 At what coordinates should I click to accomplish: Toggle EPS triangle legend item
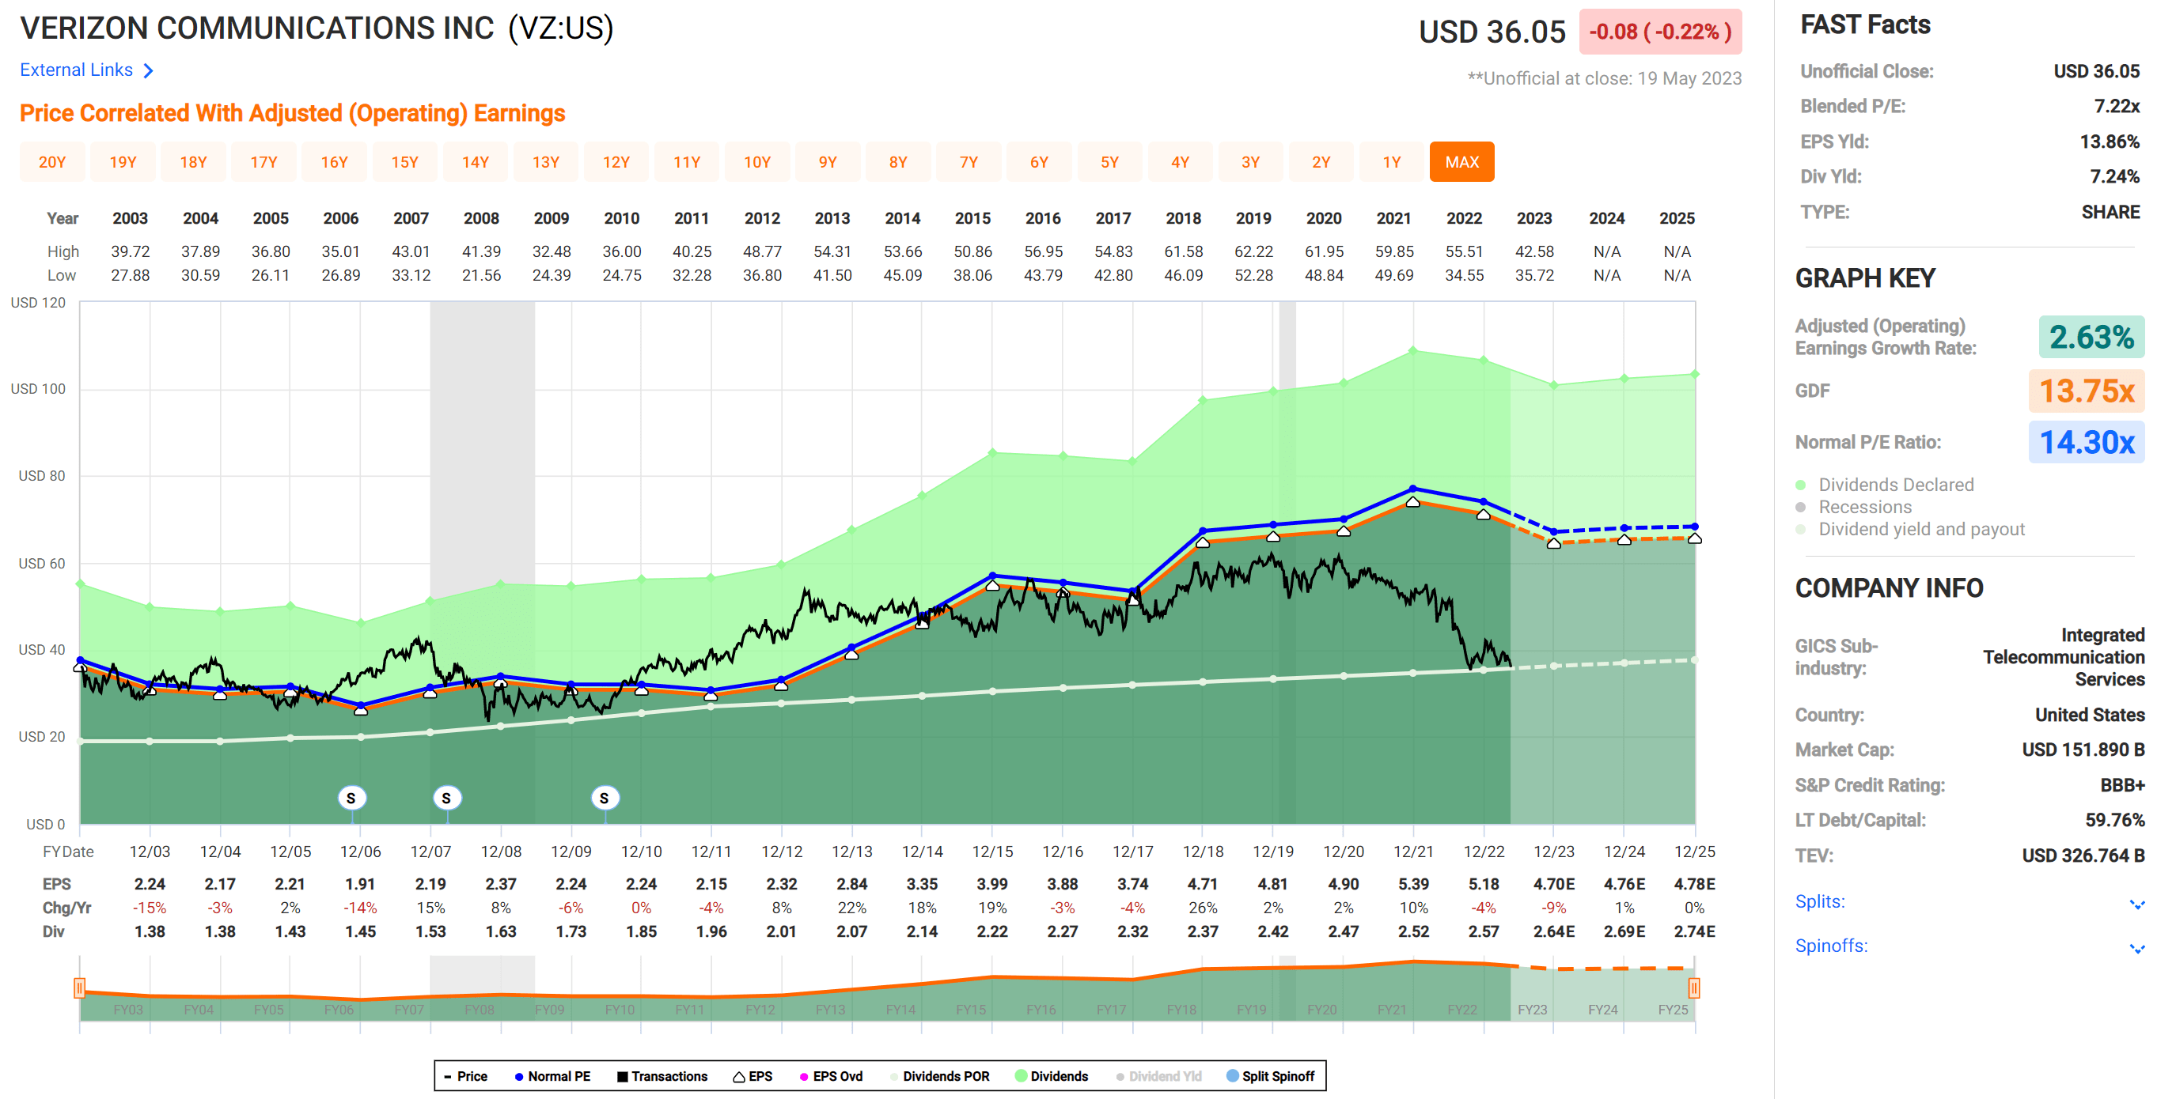[752, 1076]
